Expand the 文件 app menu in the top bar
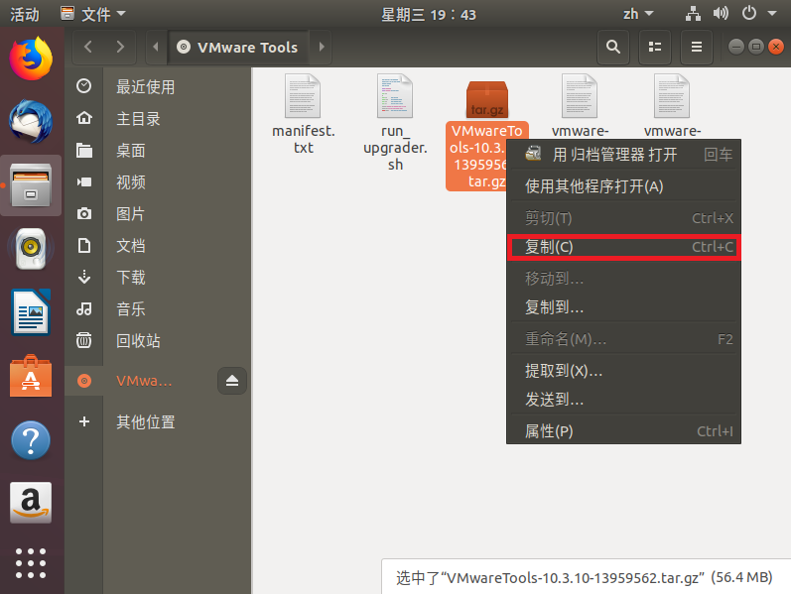 click(93, 14)
